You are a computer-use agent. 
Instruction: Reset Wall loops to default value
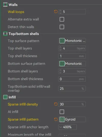(56, 11)
